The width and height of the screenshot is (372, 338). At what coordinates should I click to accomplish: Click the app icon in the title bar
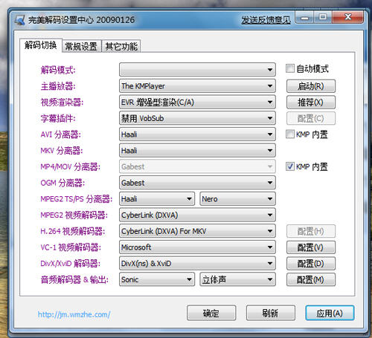point(20,20)
